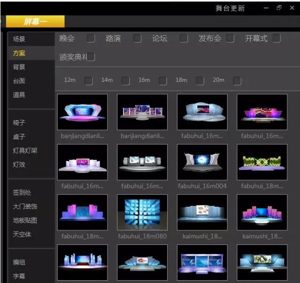300x283 pixels.
Task: Enable the 14m size filter checkbox
Action: pos(125,81)
